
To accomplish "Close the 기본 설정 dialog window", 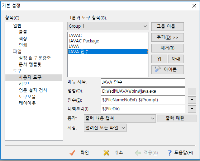I will (194, 6).
